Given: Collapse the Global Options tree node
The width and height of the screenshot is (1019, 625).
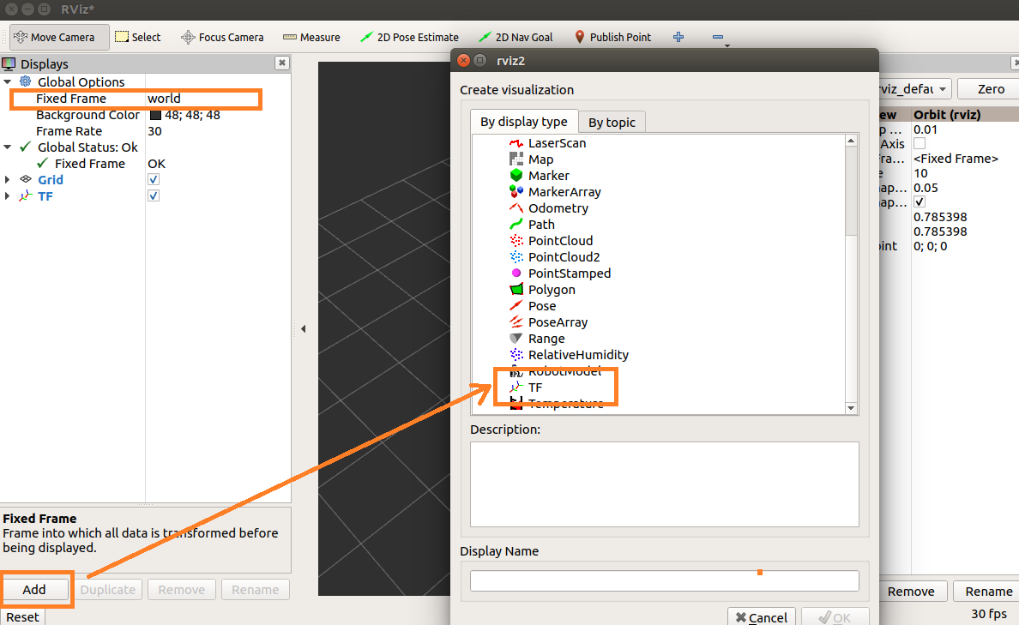Looking at the screenshot, I should point(7,81).
